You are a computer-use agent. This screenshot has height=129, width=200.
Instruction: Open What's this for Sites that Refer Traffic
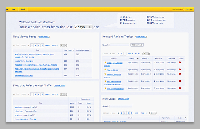(x=60, y=86)
